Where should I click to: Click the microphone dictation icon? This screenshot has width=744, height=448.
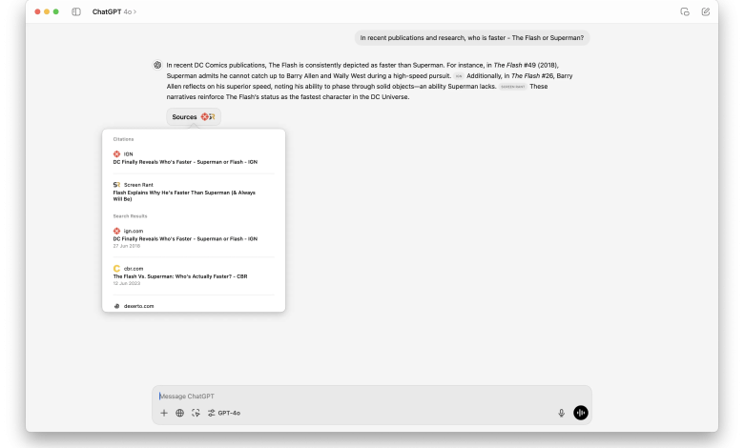[x=561, y=413]
